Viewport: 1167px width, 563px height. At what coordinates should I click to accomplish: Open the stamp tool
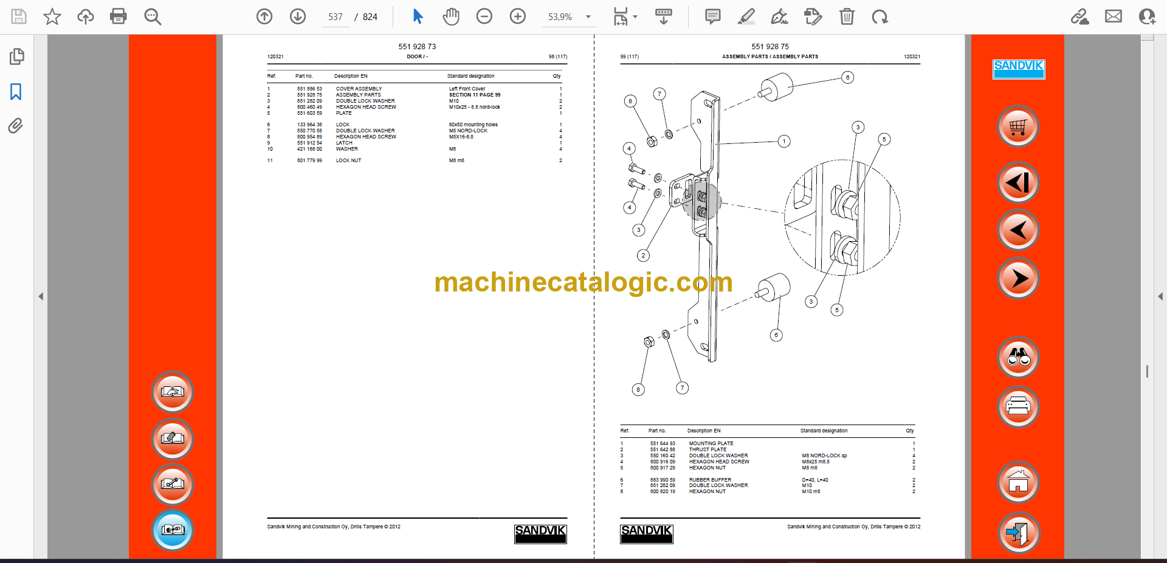click(813, 16)
